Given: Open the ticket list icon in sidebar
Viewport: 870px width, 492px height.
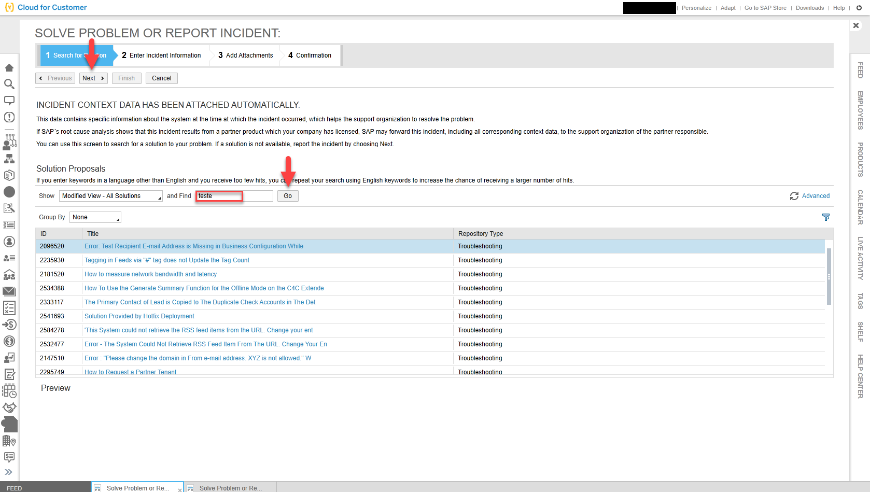Looking at the screenshot, I should [9, 225].
